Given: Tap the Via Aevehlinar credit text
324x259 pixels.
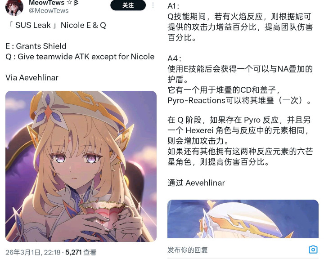Looking at the screenshot, I should pos(32,78).
